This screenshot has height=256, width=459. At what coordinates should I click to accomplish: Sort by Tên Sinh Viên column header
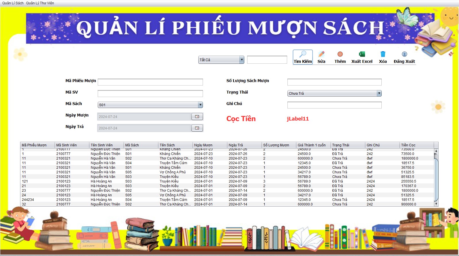(106, 145)
